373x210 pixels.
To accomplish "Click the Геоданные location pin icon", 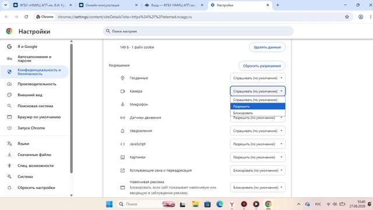I will pos(122,78).
